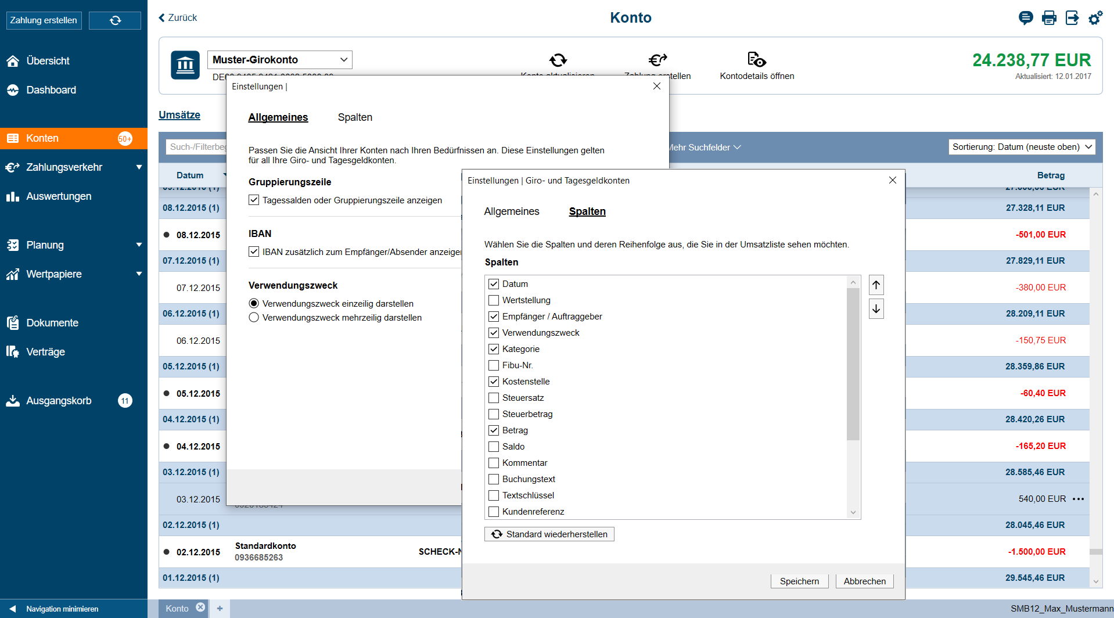
Task: Move selected column down with arrow button
Action: [876, 309]
